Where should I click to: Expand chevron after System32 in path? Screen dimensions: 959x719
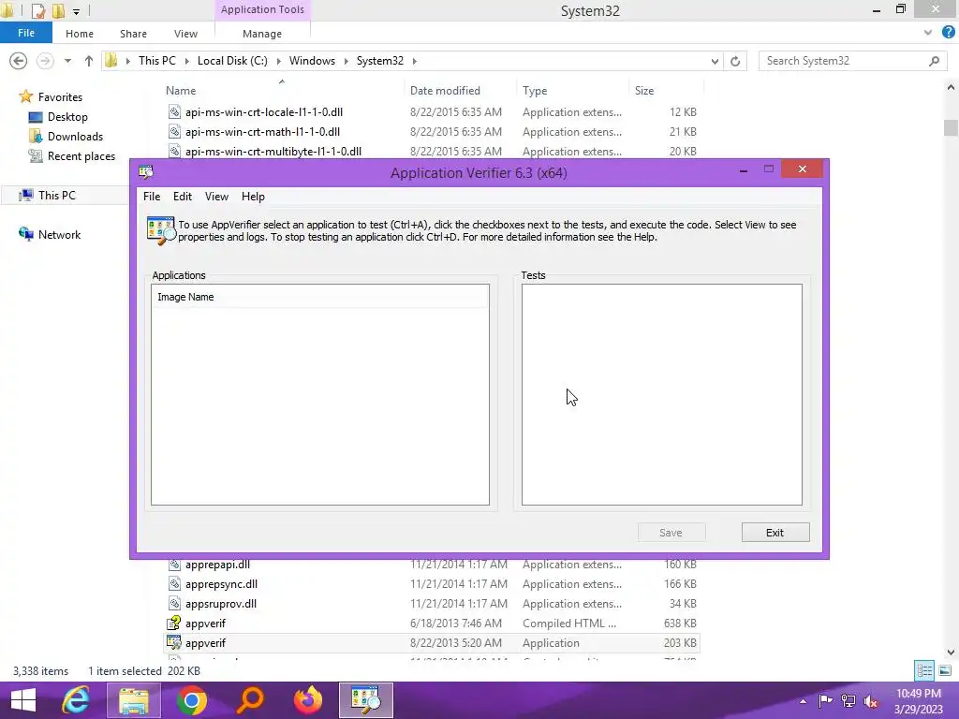pos(415,61)
